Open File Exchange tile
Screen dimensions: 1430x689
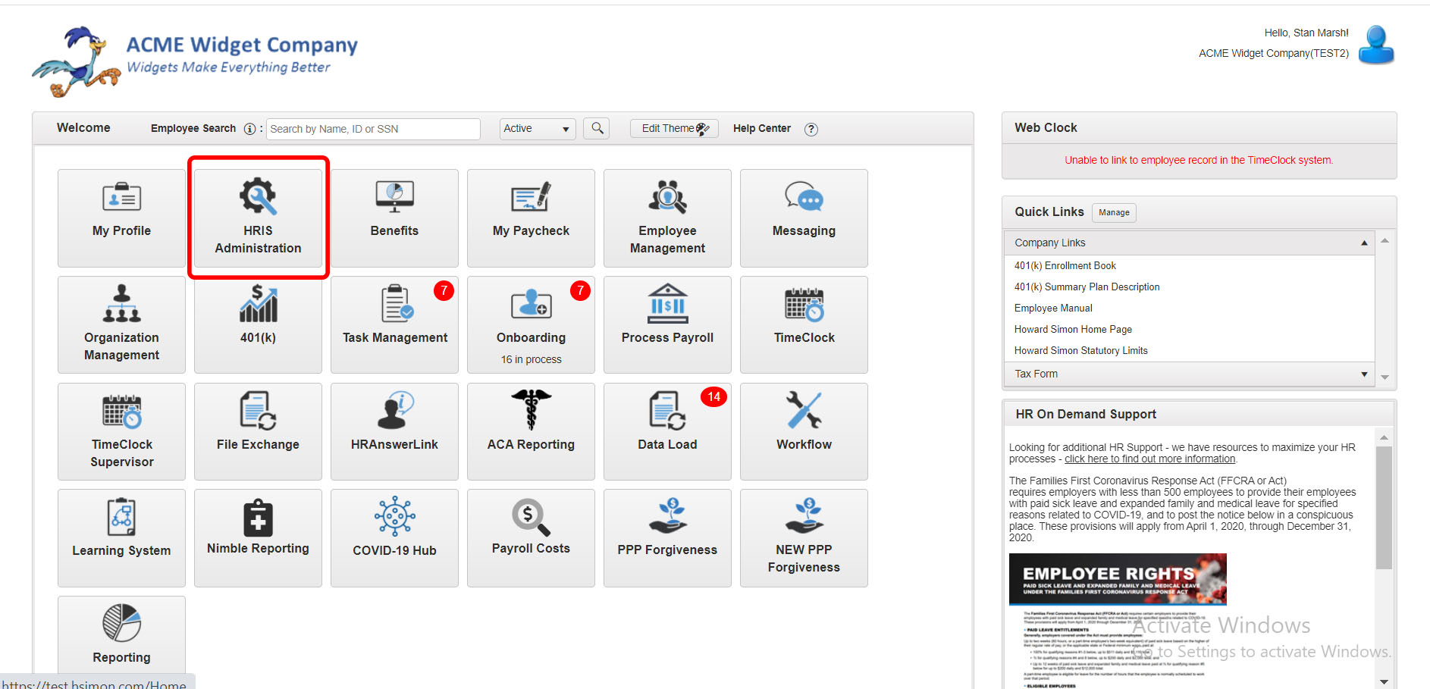pyautogui.click(x=258, y=431)
